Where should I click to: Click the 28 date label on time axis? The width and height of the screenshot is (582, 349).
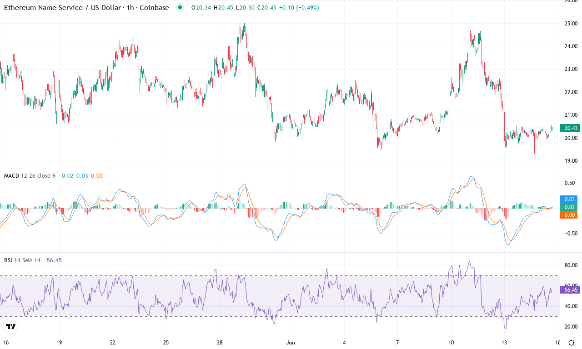(220, 343)
